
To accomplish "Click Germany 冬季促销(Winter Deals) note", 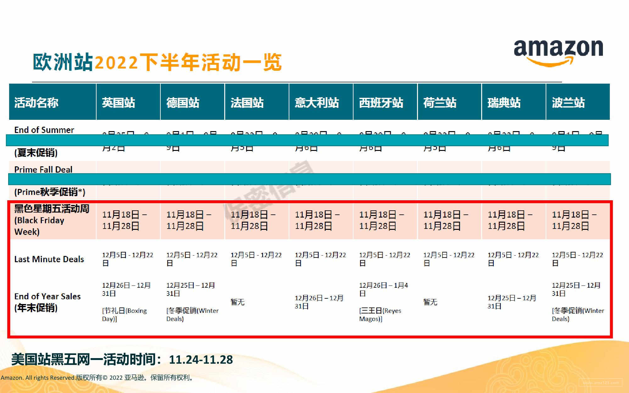I will coord(192,314).
